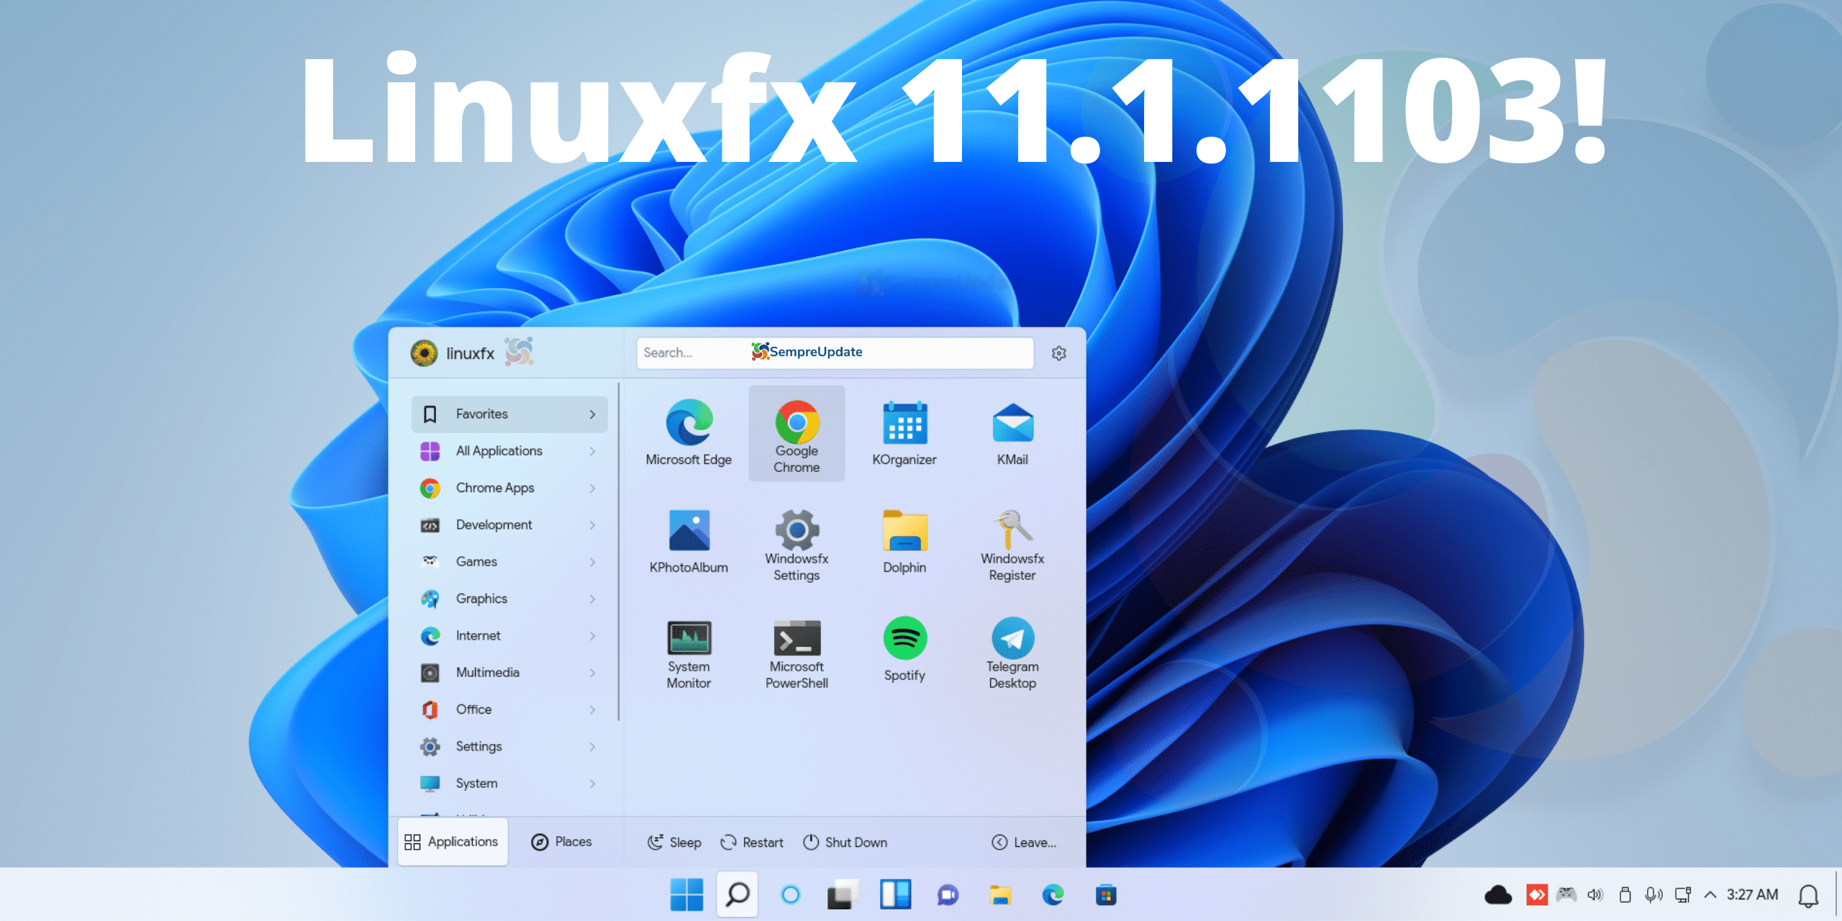
Task: Open taskbar search magnifier
Action: (738, 894)
